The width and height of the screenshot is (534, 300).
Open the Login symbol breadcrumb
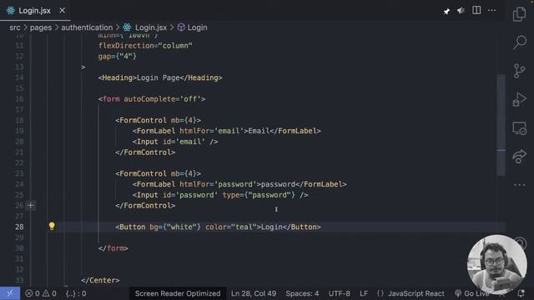pos(193,27)
